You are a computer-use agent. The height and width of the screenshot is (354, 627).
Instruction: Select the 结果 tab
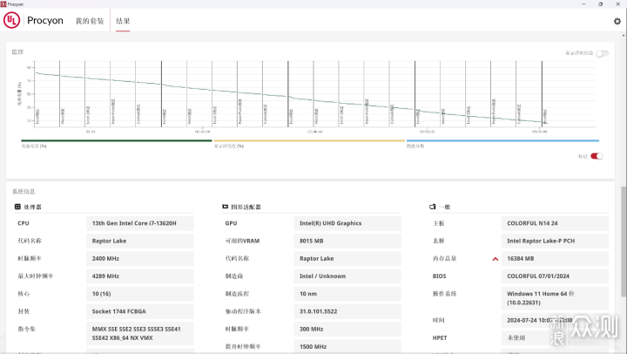[x=123, y=21]
